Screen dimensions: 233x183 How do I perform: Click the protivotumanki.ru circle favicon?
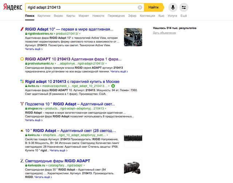pos(22,58)
